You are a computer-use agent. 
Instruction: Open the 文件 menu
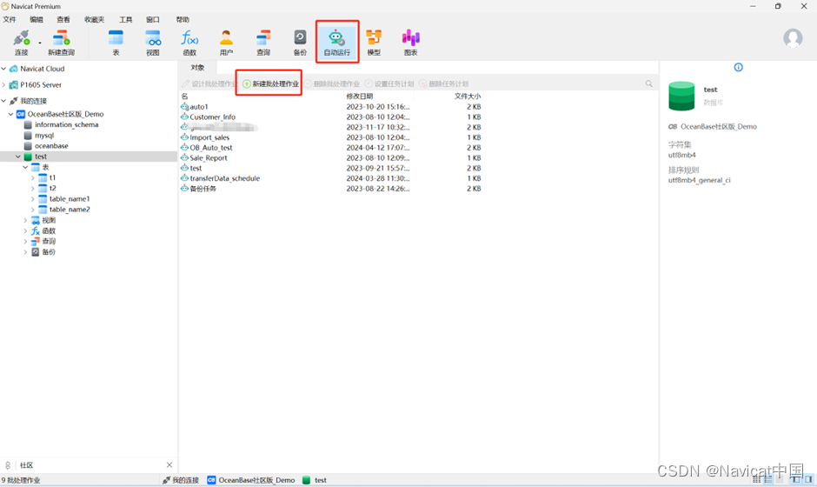(x=10, y=19)
